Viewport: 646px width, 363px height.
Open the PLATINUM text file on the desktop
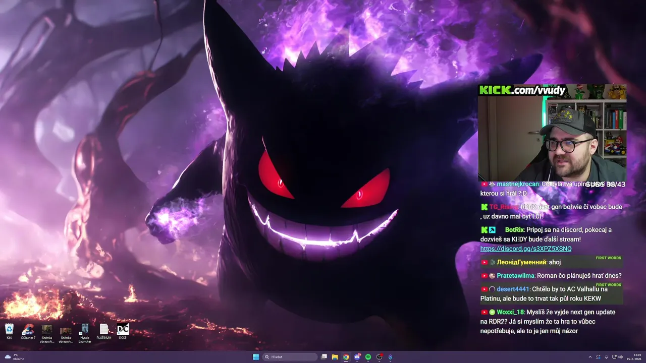[104, 331]
